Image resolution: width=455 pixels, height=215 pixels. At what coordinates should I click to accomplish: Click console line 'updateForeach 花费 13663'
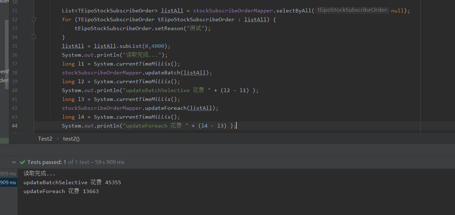click(x=61, y=191)
